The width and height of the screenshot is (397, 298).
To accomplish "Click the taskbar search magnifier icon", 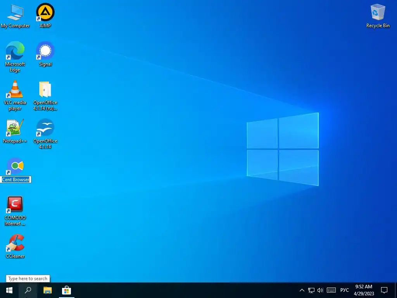I will click(x=28, y=290).
